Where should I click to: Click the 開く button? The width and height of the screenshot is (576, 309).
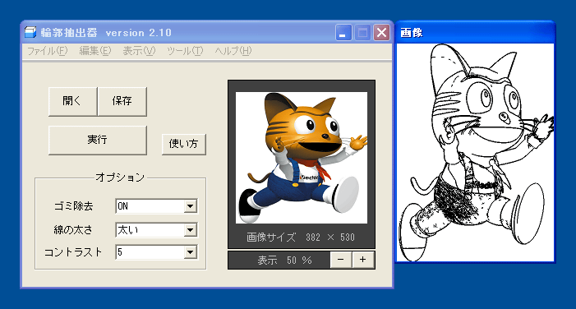72,101
